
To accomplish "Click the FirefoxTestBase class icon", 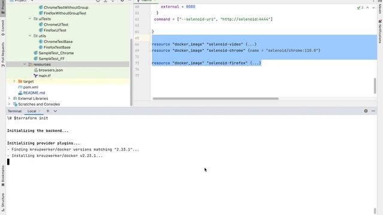I will pos(41,47).
